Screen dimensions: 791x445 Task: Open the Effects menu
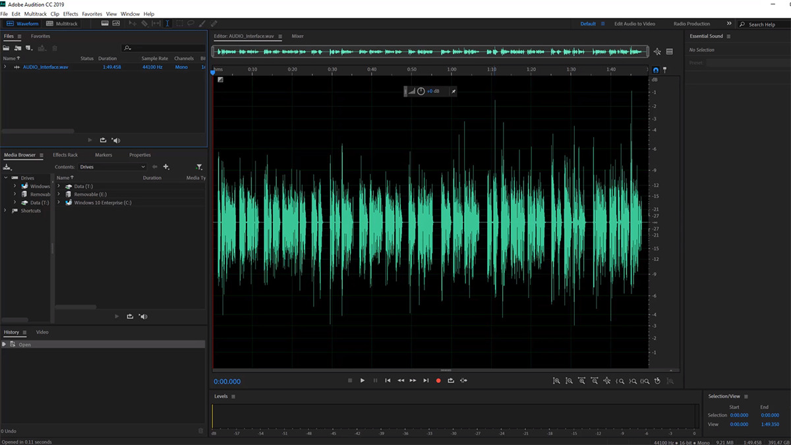tap(70, 13)
